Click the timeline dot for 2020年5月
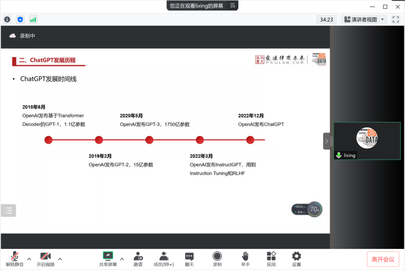Viewport: 405px width, 270px height. coord(149,140)
